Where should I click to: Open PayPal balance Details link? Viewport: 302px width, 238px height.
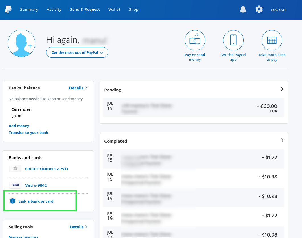78,88
